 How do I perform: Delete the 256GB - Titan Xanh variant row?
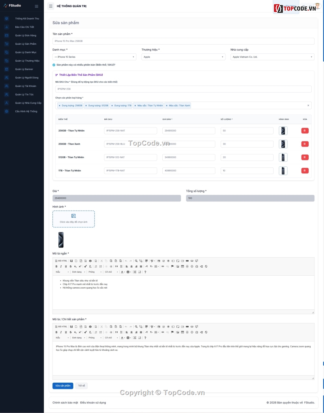tap(305, 144)
